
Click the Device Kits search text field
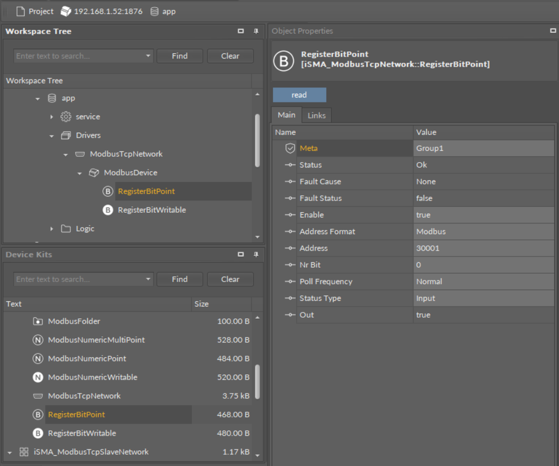tap(77, 279)
